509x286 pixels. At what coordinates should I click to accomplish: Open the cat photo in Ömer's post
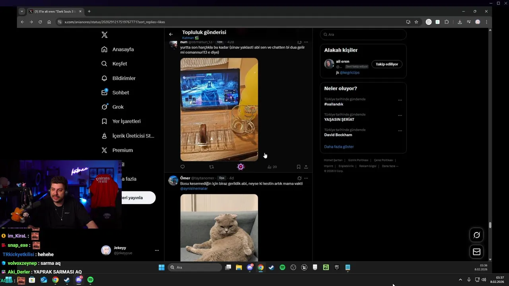coord(219,228)
